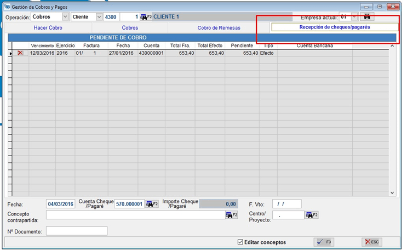Open F2 lookup for Centro/Proyecto
Image resolution: width=407 pixels, height=250 pixels.
(x=312, y=215)
